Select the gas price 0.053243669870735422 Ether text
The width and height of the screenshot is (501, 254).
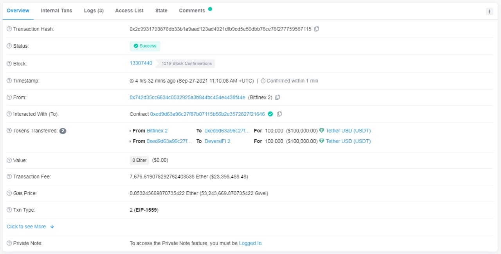(x=199, y=193)
